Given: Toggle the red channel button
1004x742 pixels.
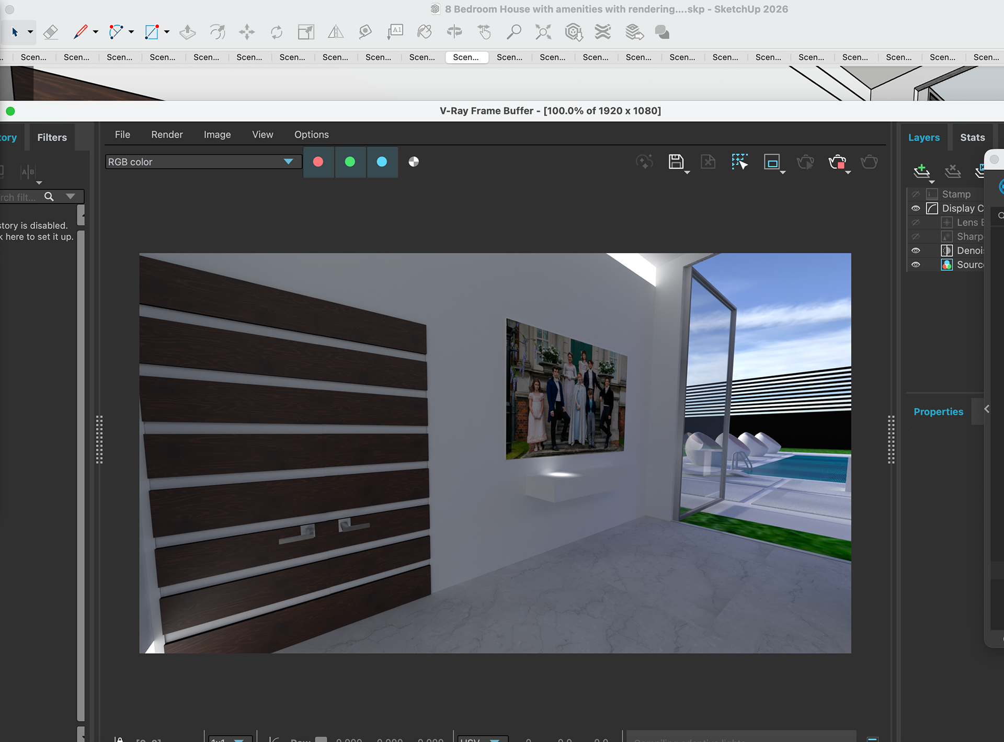Looking at the screenshot, I should coord(318,162).
